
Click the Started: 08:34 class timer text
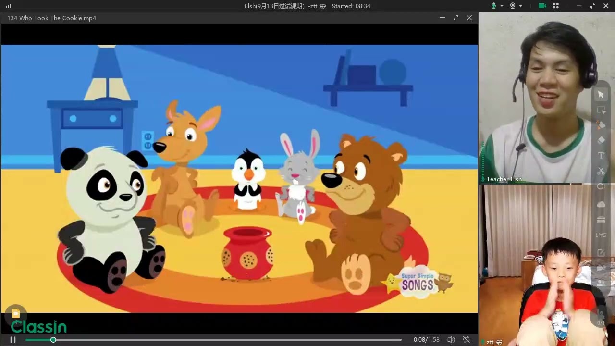click(x=351, y=6)
